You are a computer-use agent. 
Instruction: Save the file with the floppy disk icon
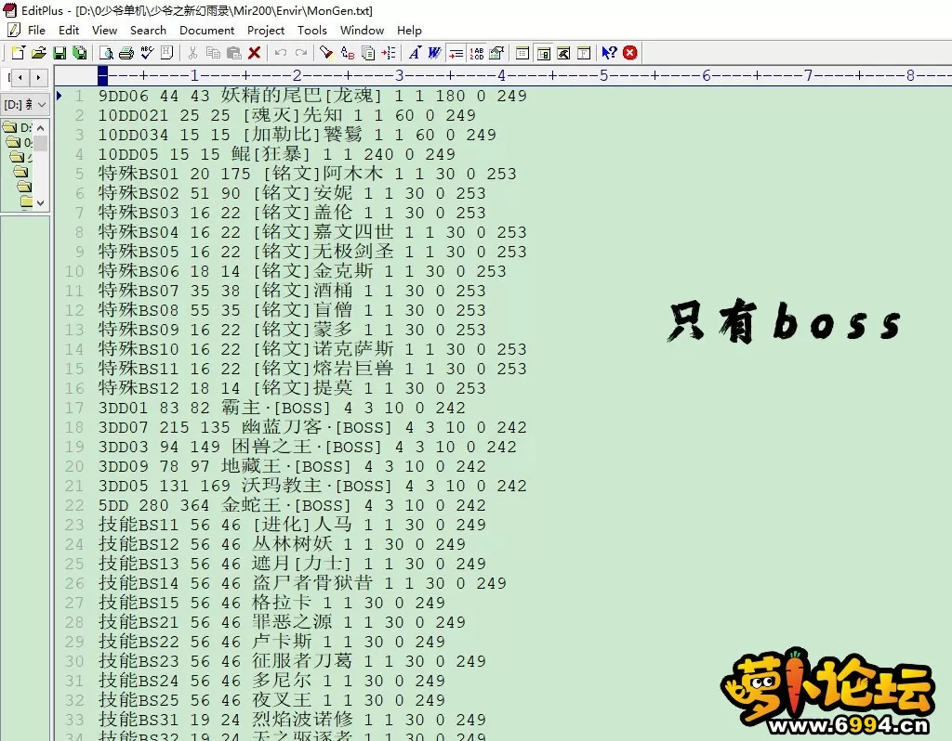tap(59, 53)
